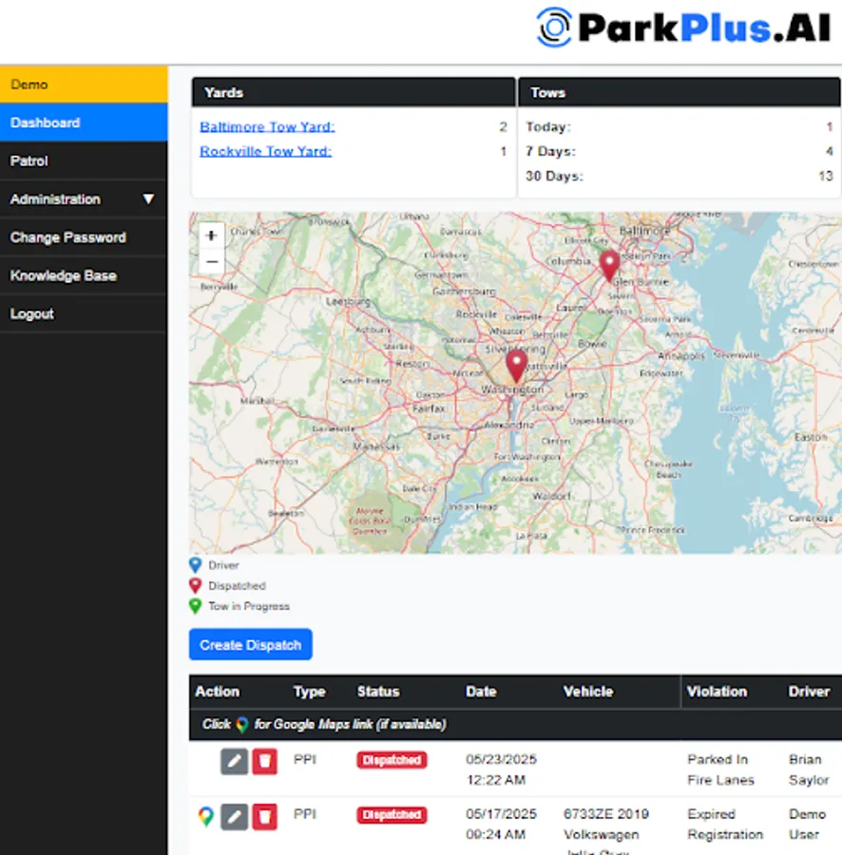Open the Dashboard page
Screen dimensions: 842x855
coord(84,123)
